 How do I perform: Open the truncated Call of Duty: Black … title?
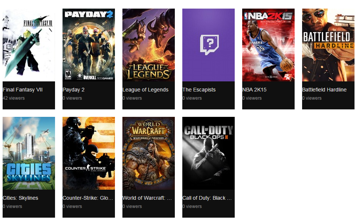[x=207, y=198]
